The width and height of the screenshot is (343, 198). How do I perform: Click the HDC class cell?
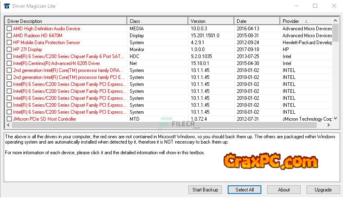tap(134, 56)
